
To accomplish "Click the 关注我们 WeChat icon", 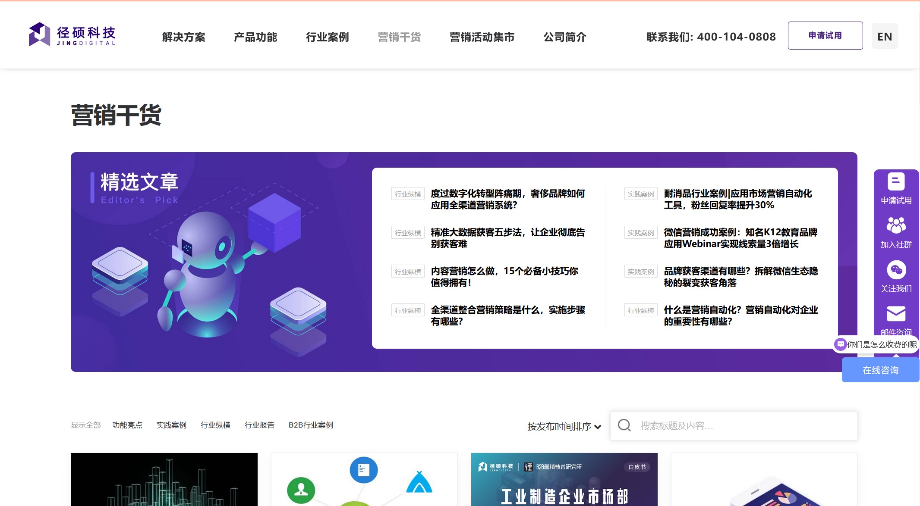I will point(896,270).
